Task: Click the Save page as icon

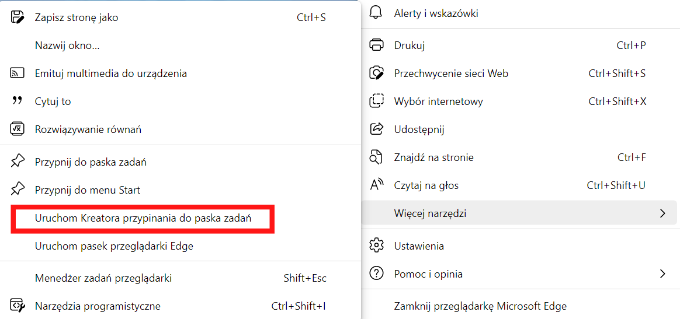Action: point(17,17)
